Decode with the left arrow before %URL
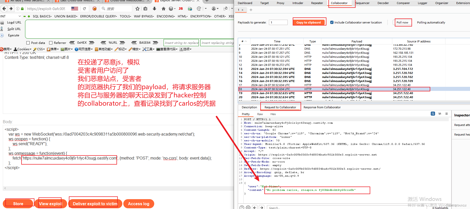Image resolution: width=470 pixels, height=209 pixels. click(x=103, y=43)
